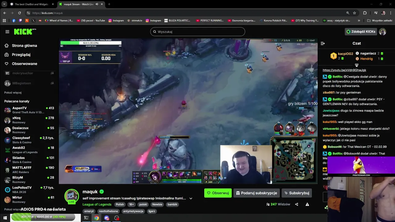Expand stream title chevron
The image size is (395, 222).
pyautogui.click(x=191, y=198)
